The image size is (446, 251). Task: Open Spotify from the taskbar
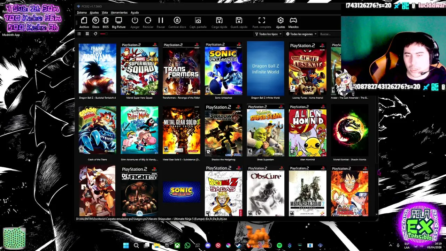point(279,246)
